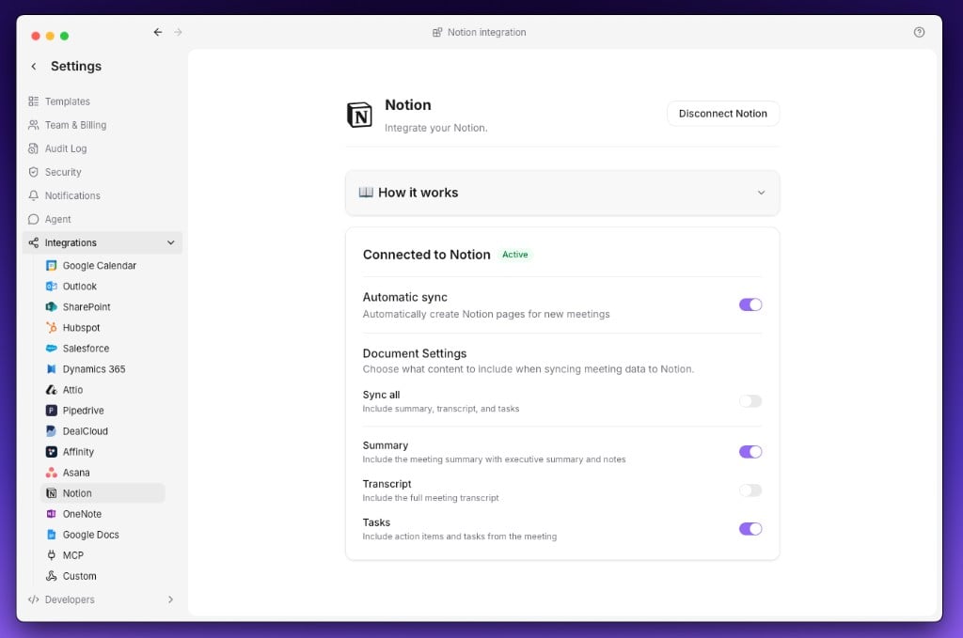Click the forward arrow in title bar

pos(178,32)
